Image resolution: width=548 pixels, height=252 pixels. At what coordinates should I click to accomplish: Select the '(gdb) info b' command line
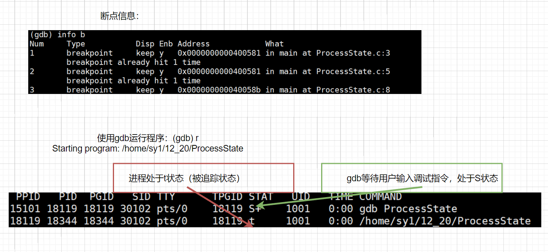[57, 34]
